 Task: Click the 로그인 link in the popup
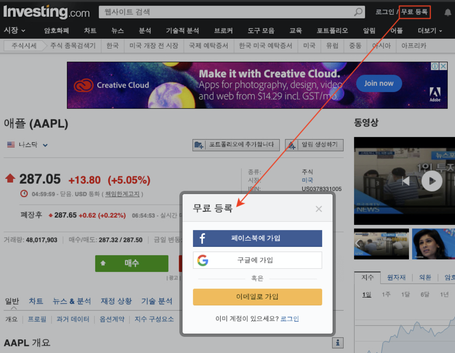[x=289, y=319]
